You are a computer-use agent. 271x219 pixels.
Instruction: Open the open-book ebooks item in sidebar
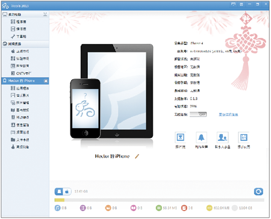pos(20,110)
